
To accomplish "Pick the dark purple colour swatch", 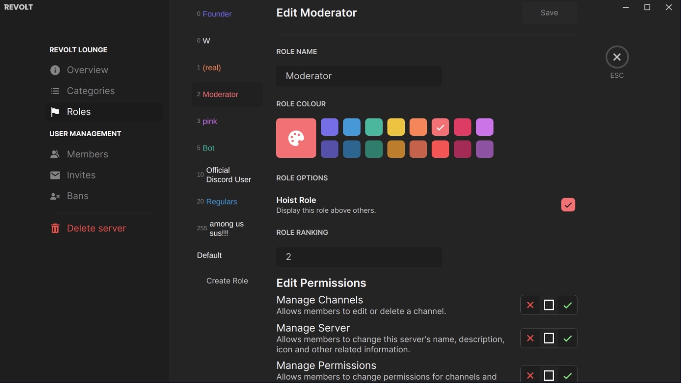I will [x=329, y=149].
